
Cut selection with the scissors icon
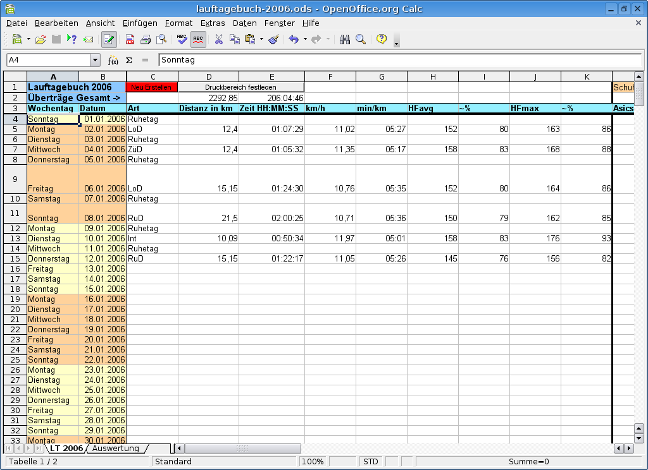pyautogui.click(x=218, y=39)
